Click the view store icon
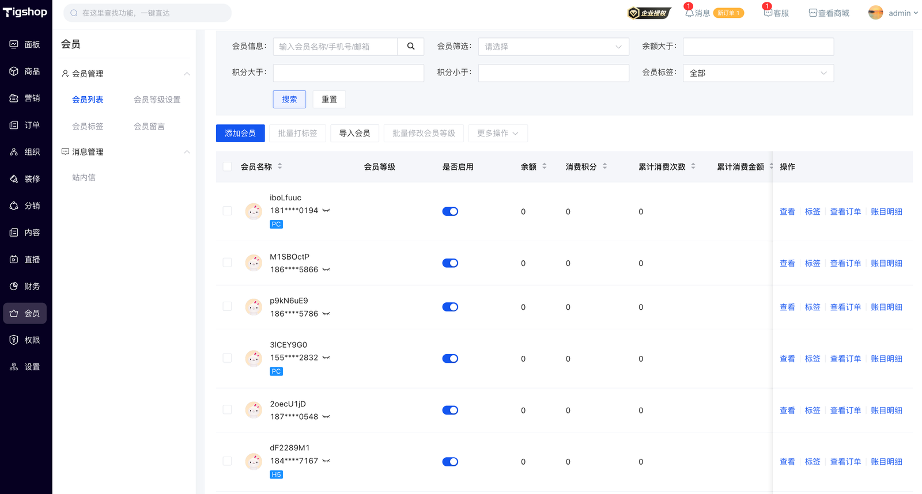This screenshot has width=922, height=494. [x=813, y=13]
